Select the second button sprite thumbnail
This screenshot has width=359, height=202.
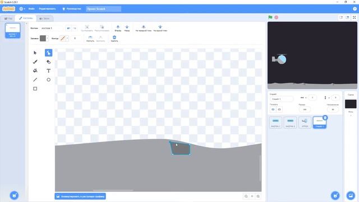tap(290, 122)
